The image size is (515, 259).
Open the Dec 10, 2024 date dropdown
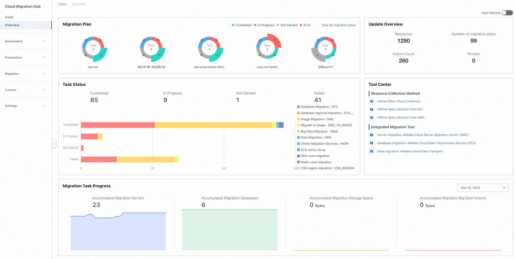click(483, 188)
